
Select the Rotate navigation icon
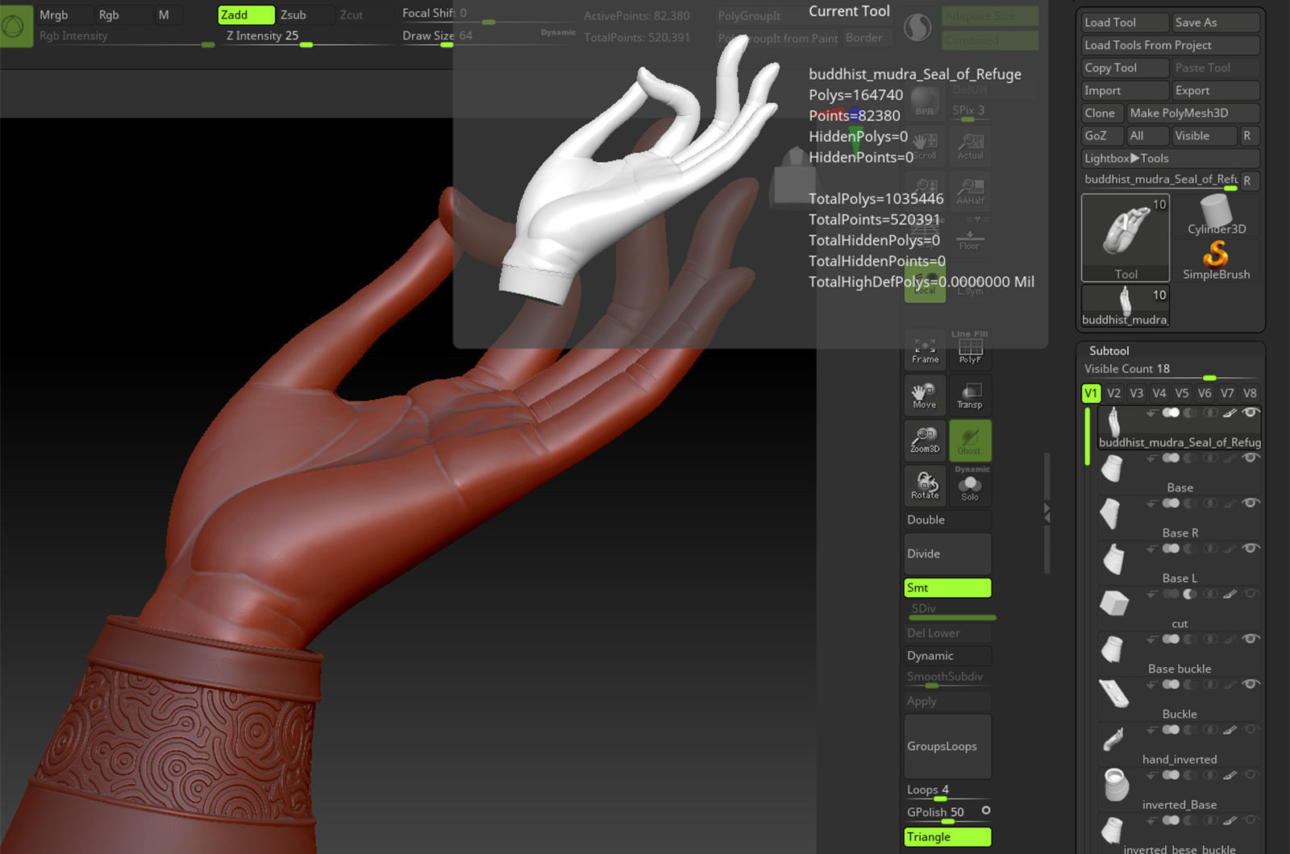coord(925,486)
